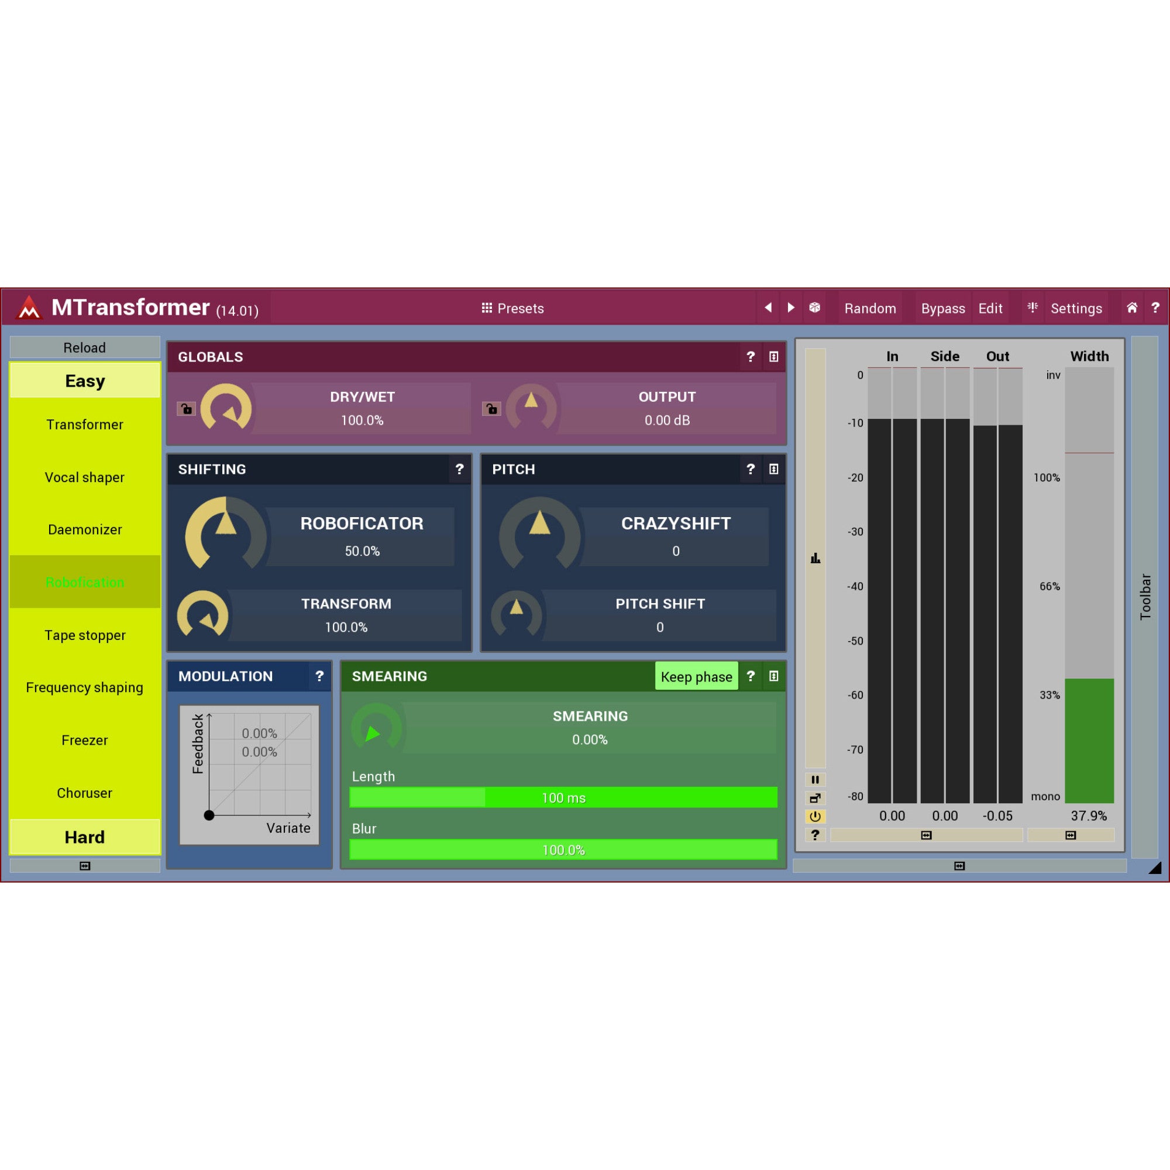Open Smearing panel help icon
Screen dimensions: 1170x1170
point(751,676)
